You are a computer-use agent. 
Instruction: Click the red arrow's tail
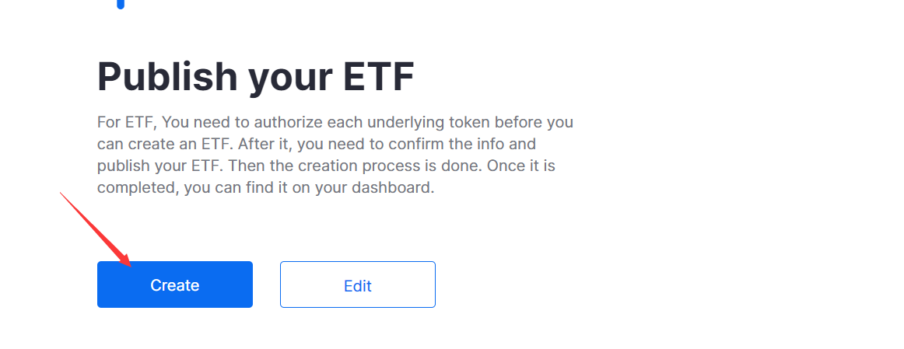coord(61,194)
